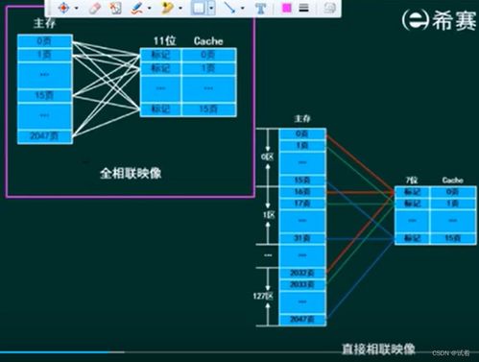
Task: Click the 希赛 logo in the corner
Action: click(x=439, y=20)
